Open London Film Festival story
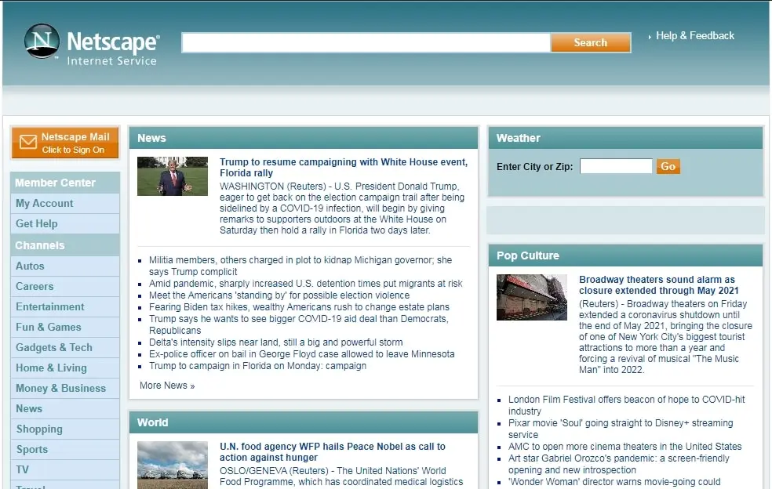The image size is (772, 489). [627, 405]
